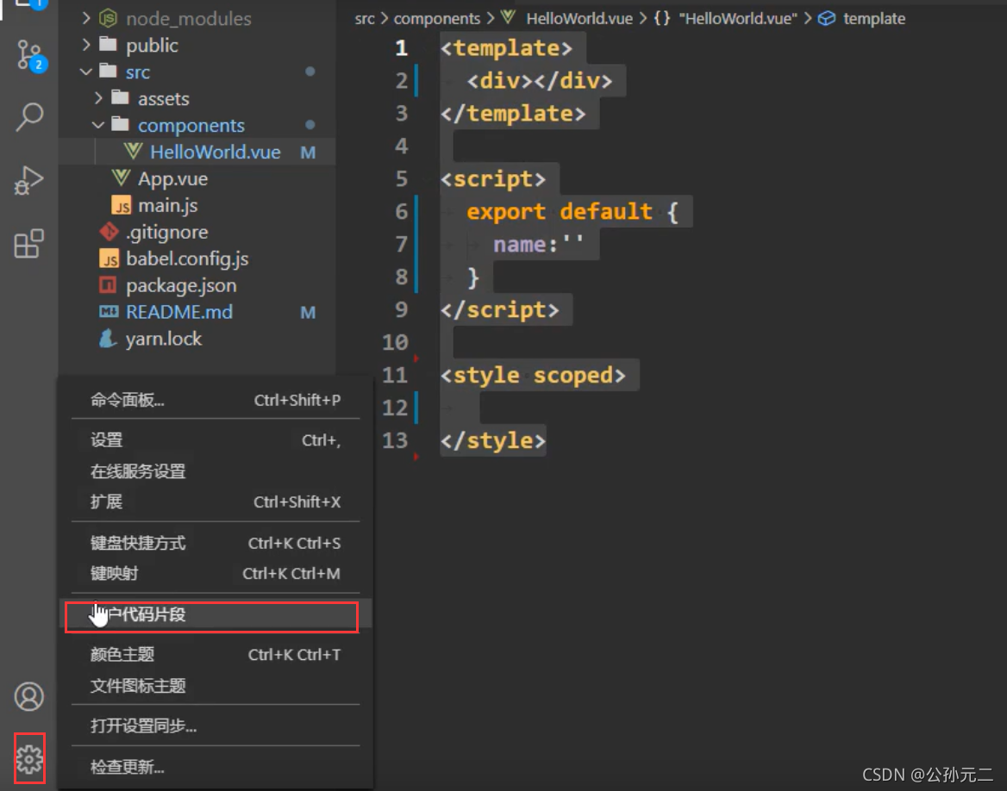The image size is (1007, 791).
Task: Open yarn.lock file
Action: [x=164, y=339]
